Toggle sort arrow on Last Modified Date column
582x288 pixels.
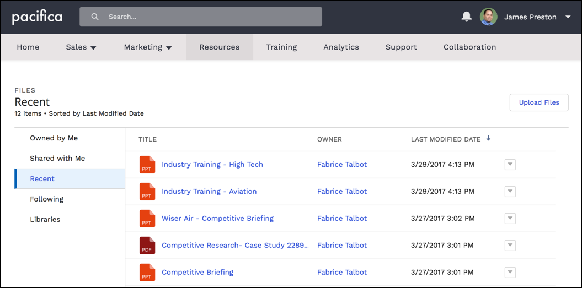(488, 139)
